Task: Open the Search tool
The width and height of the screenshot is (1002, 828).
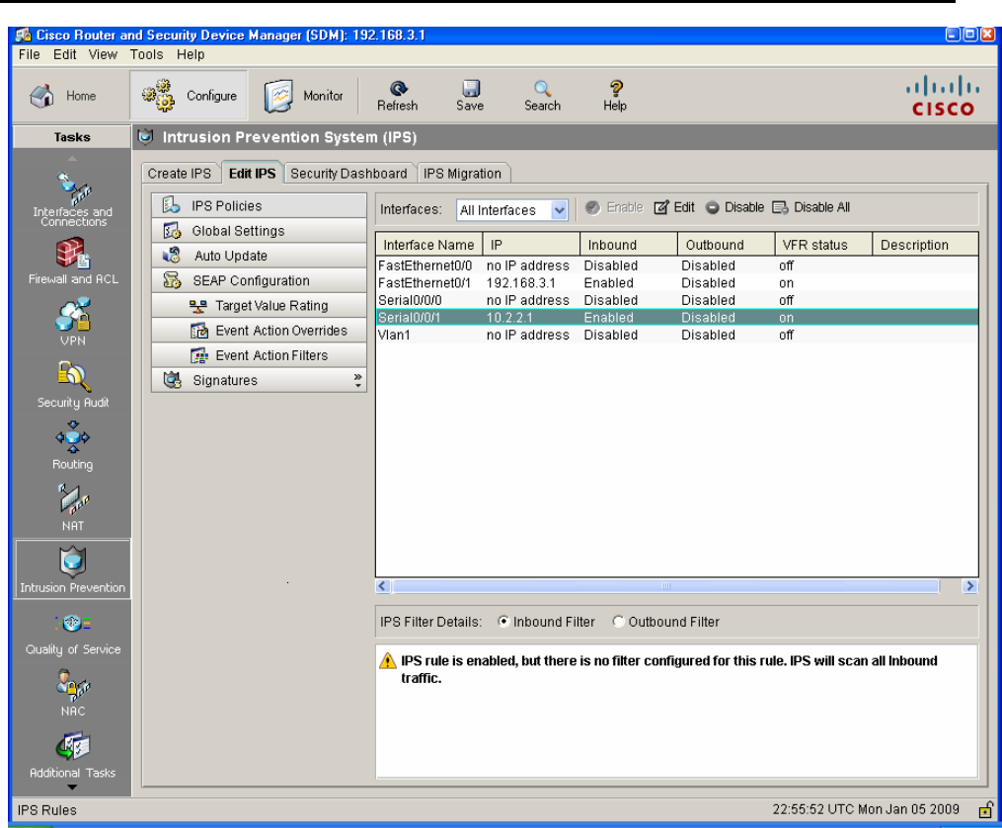Action: (x=543, y=96)
